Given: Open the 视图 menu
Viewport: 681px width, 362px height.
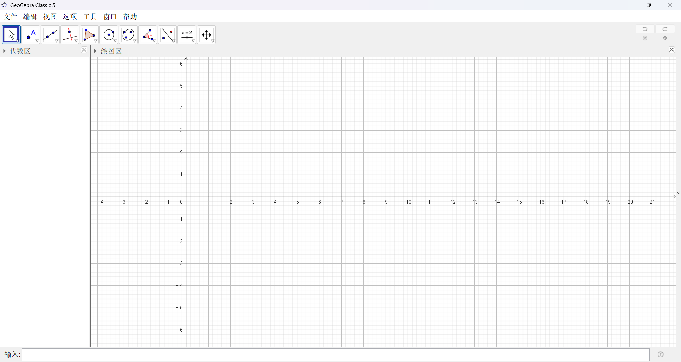Looking at the screenshot, I should tap(50, 17).
